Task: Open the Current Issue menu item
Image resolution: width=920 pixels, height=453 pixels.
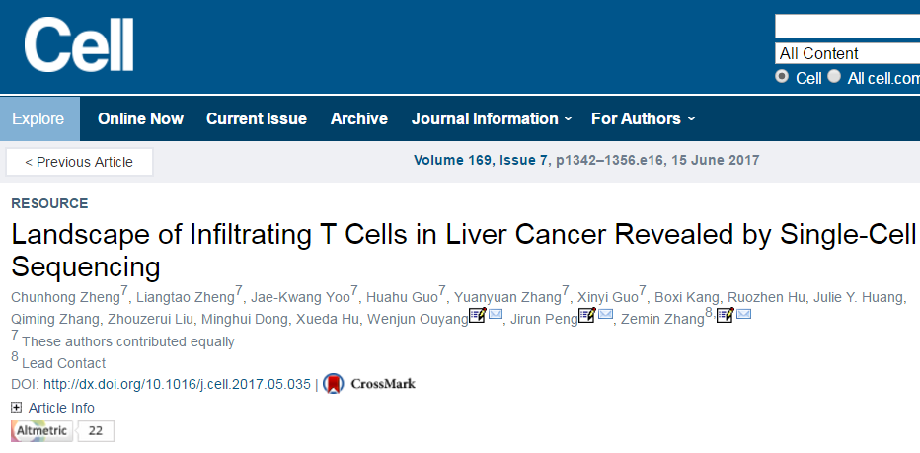Action: click(257, 118)
